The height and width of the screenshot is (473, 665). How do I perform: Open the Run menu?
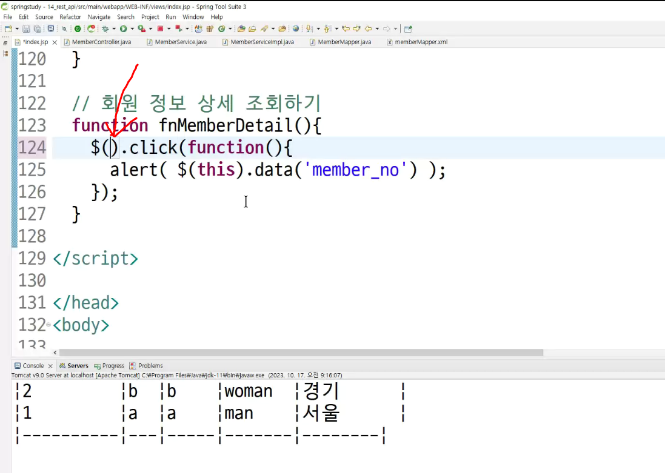pyautogui.click(x=171, y=17)
